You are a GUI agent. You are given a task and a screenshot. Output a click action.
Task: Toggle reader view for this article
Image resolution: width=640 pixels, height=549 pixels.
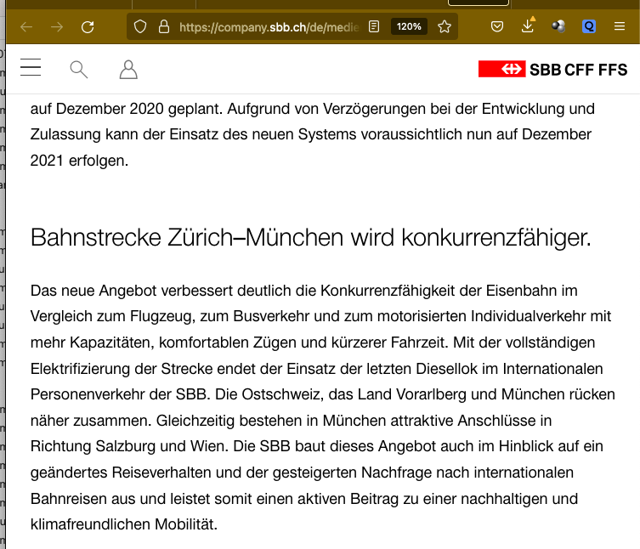(x=374, y=26)
